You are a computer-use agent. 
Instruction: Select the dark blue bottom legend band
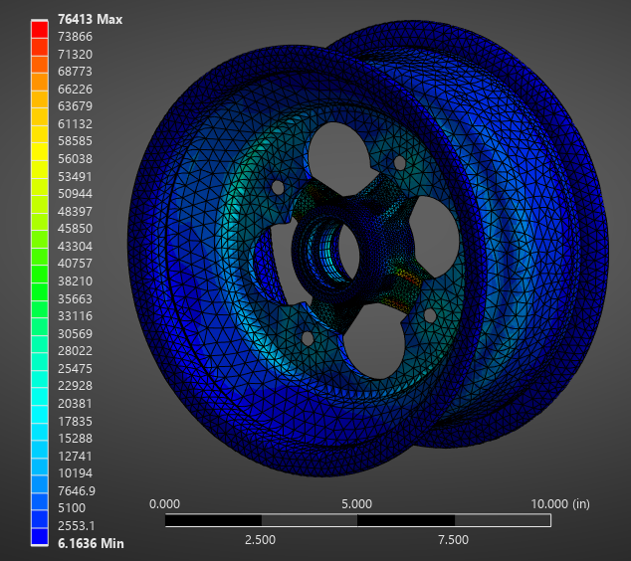click(40, 536)
